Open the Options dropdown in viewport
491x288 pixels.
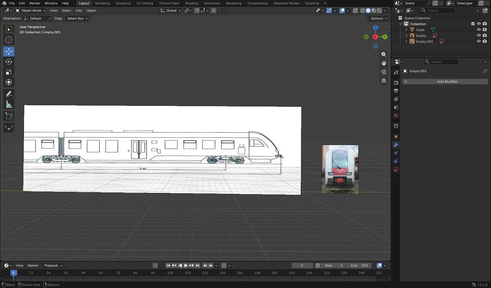tap(379, 18)
